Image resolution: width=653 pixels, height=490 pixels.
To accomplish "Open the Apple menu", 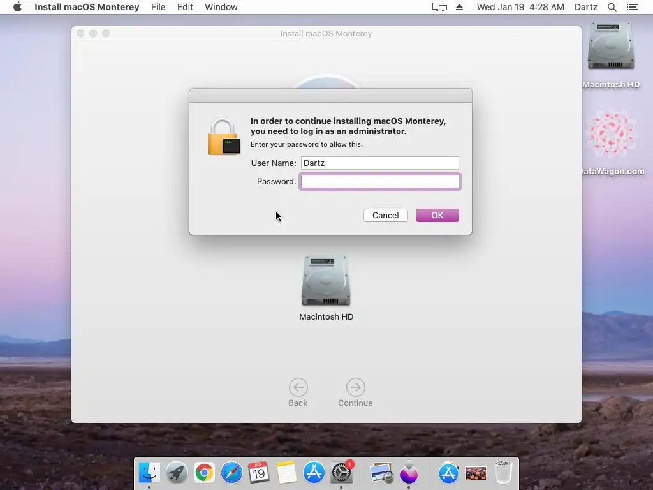I will coord(17,7).
